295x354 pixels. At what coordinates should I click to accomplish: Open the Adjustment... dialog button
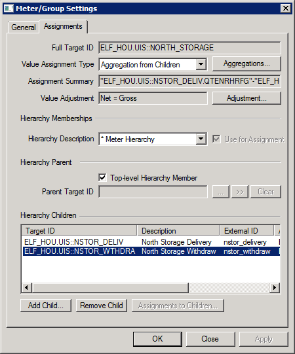[246, 98]
